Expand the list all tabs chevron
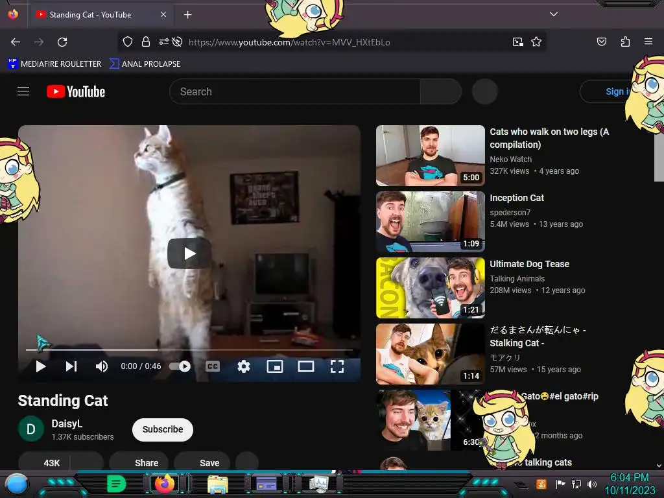 pyautogui.click(x=554, y=14)
